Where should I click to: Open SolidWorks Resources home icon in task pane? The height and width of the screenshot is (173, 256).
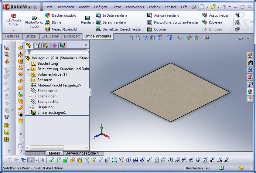click(250, 55)
